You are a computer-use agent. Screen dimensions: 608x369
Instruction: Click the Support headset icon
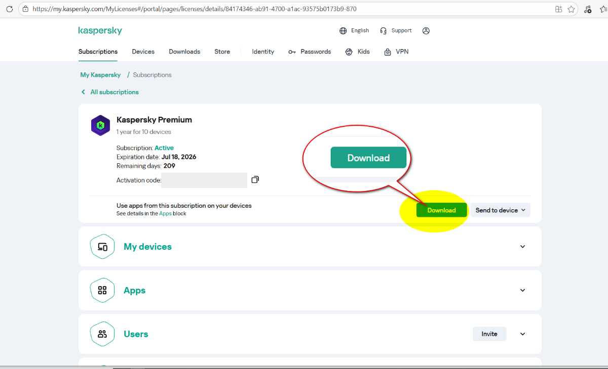click(x=384, y=31)
